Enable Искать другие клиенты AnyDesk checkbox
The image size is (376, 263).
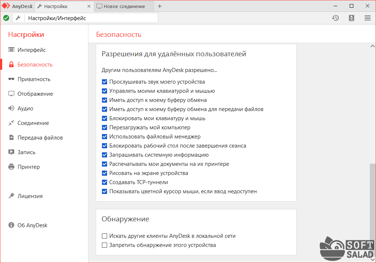(x=105, y=236)
